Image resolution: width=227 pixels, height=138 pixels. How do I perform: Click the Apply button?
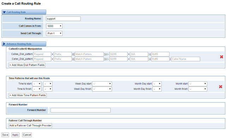pos(15,135)
